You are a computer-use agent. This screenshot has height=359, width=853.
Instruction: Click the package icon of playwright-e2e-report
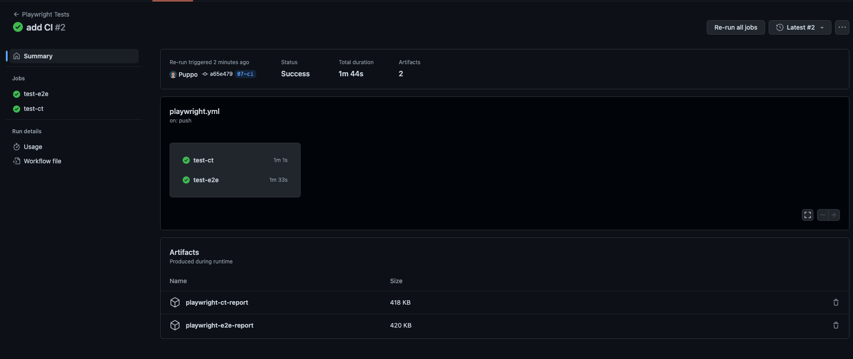pos(175,325)
